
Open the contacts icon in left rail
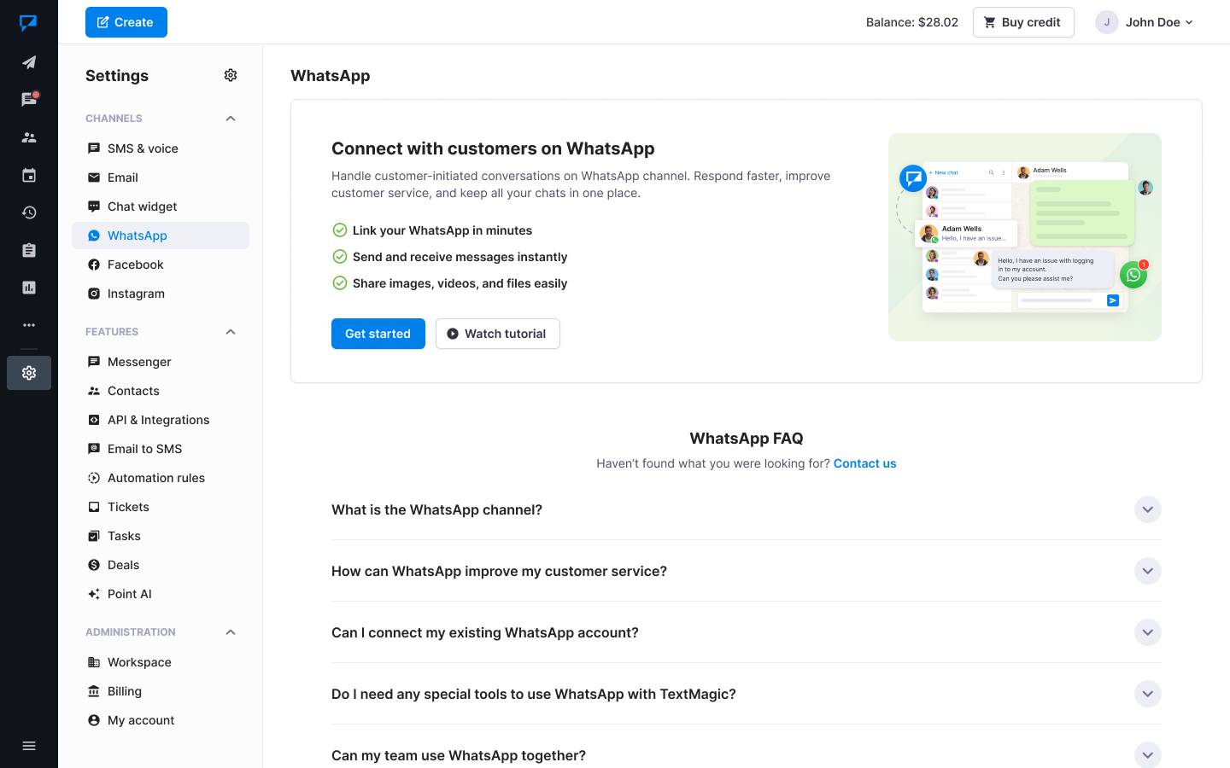[x=29, y=137]
